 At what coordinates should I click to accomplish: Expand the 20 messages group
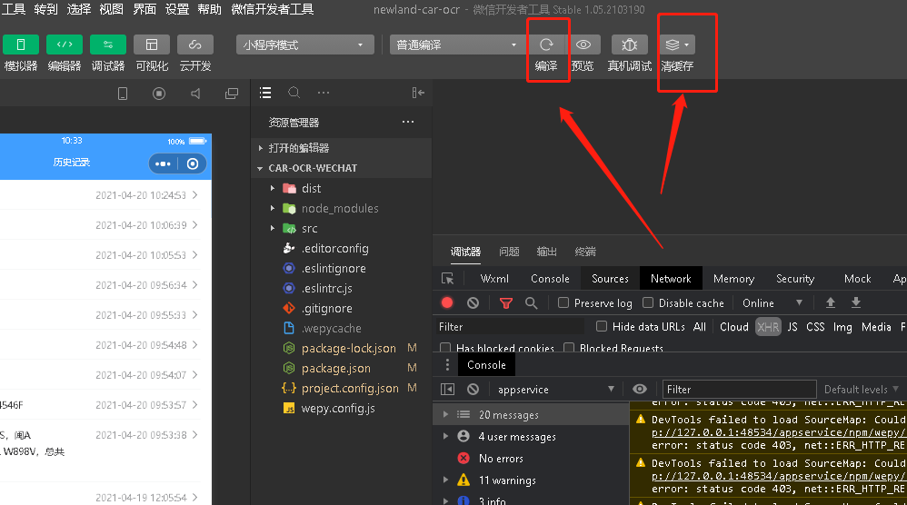[445, 414]
